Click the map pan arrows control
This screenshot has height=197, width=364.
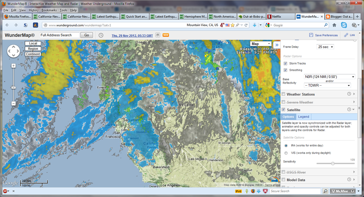pyautogui.click(x=14, y=51)
